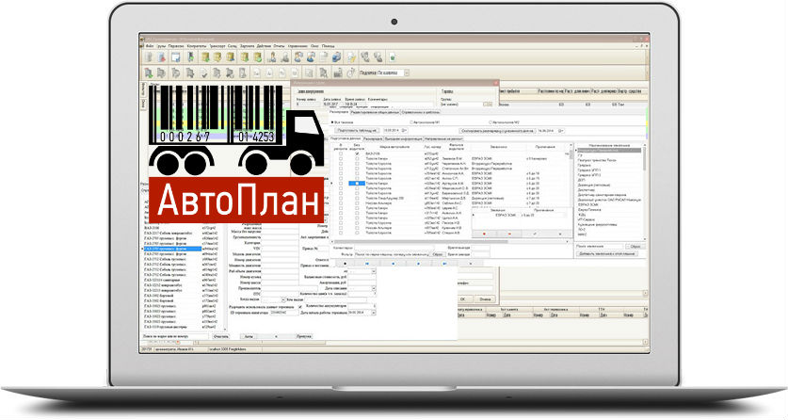Click the document-with-pencil icon in the top toolbar
The width and height of the screenshot is (788, 420).
(351, 57)
